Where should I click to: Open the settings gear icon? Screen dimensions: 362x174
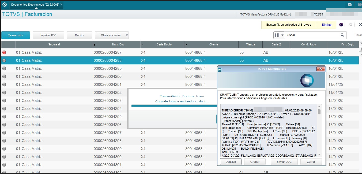click(x=351, y=24)
